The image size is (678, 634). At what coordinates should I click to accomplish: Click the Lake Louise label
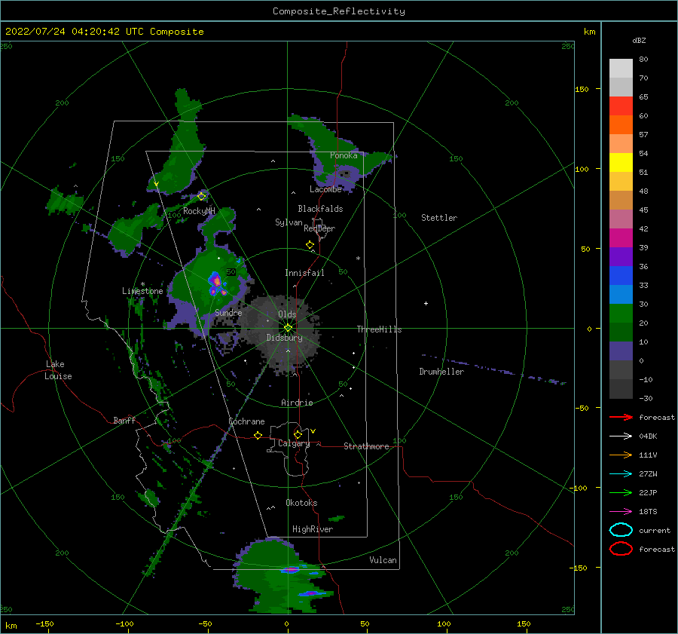coord(58,370)
